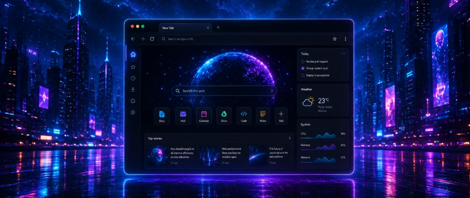Click the 23°C temperature reading

[324, 101]
